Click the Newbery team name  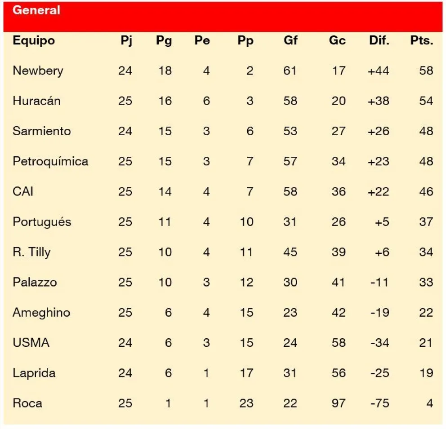pyautogui.click(x=38, y=71)
